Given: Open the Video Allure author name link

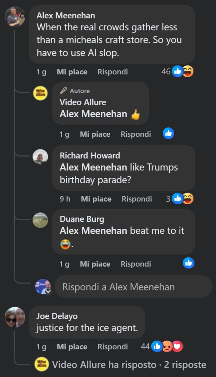Looking at the screenshot, I should click(x=83, y=102).
